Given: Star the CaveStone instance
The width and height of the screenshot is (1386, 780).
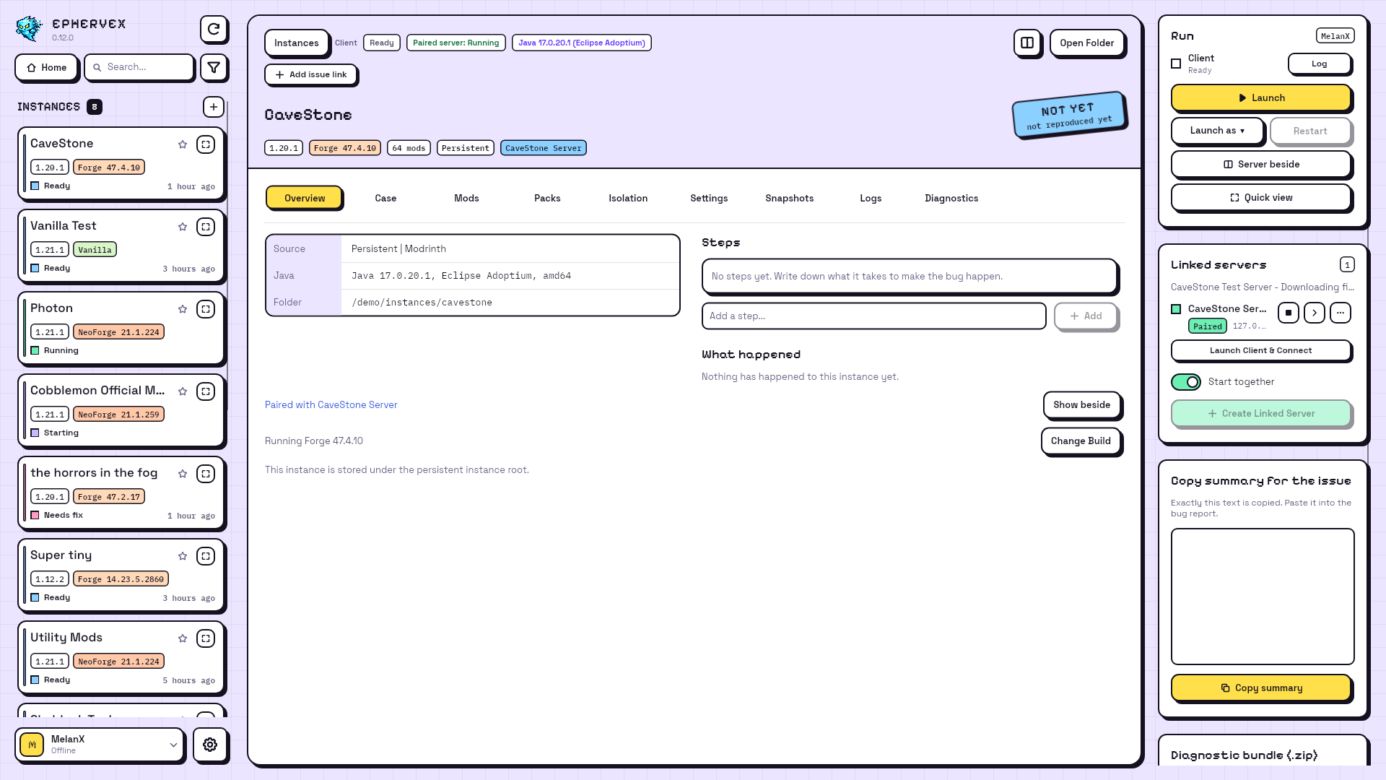Looking at the screenshot, I should 183,144.
